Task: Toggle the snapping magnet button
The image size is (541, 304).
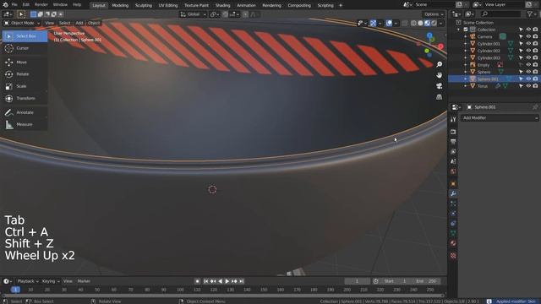Action: [225, 14]
